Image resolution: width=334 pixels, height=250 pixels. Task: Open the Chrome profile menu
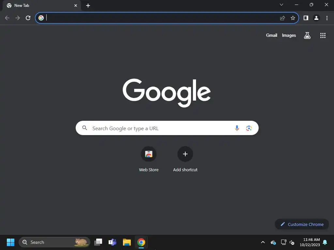[316, 18]
